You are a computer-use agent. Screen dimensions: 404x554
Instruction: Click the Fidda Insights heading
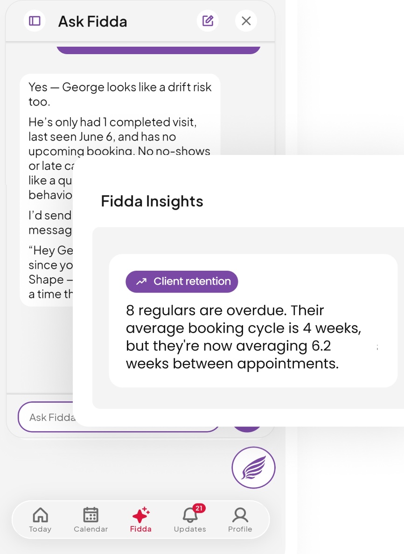click(152, 201)
